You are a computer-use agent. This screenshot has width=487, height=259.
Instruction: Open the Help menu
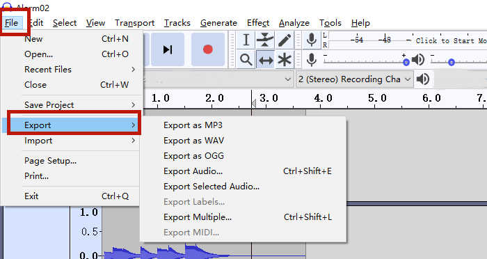(360, 23)
